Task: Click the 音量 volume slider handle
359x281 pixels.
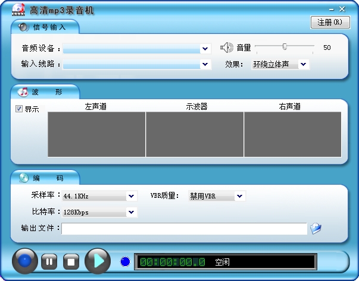Action: point(285,46)
